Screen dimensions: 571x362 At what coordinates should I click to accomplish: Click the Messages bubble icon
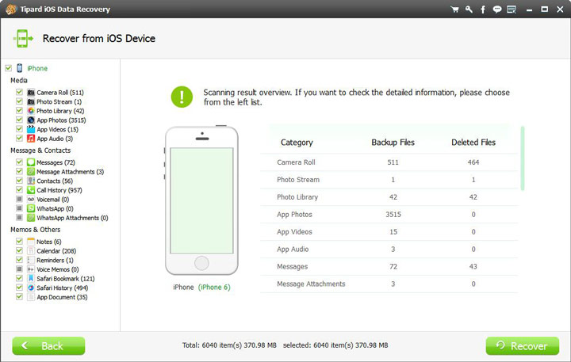[31, 162]
